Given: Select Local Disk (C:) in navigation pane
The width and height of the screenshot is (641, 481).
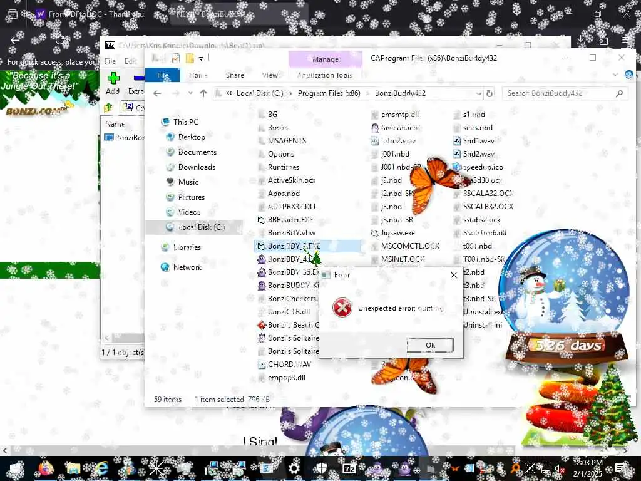Looking at the screenshot, I should coord(195,227).
